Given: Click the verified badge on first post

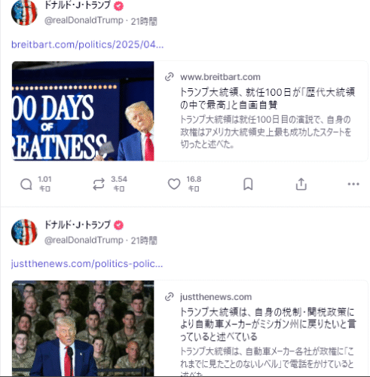Looking at the screenshot, I should pos(118,6).
